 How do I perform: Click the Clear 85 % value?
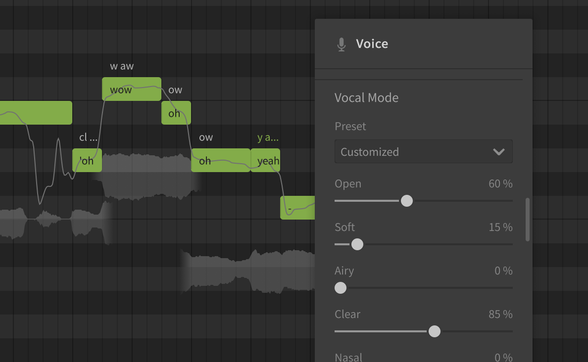pos(500,314)
